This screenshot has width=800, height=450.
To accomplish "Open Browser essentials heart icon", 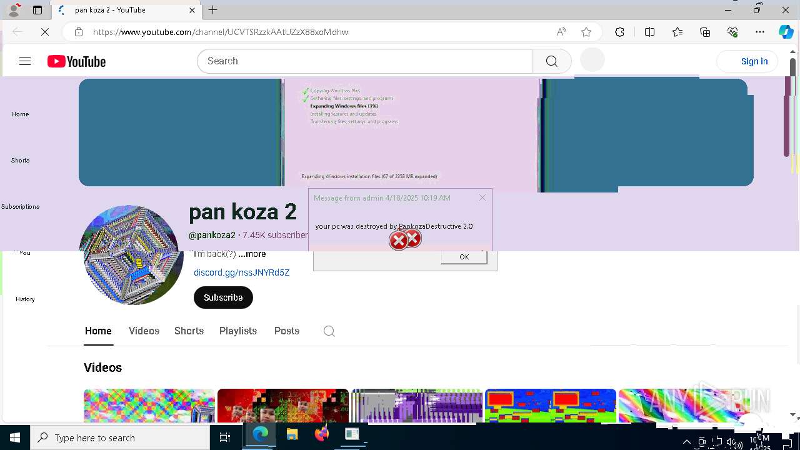I will click(x=732, y=32).
